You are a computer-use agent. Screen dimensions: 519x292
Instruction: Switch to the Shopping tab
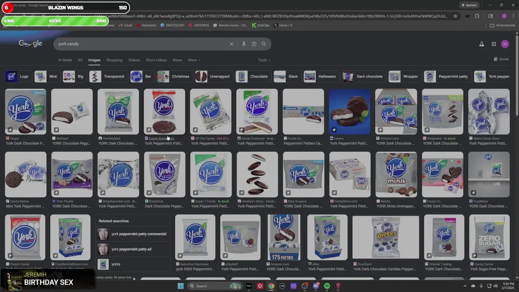(114, 60)
